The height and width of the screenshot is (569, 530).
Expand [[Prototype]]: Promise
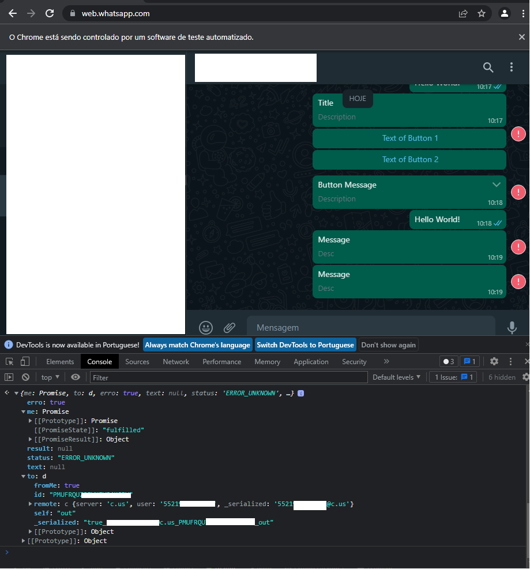point(31,421)
